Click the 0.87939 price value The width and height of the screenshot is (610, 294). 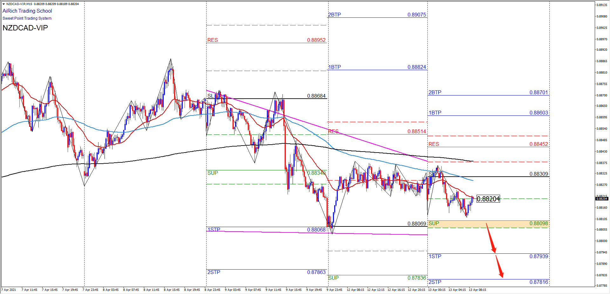pyautogui.click(x=539, y=256)
